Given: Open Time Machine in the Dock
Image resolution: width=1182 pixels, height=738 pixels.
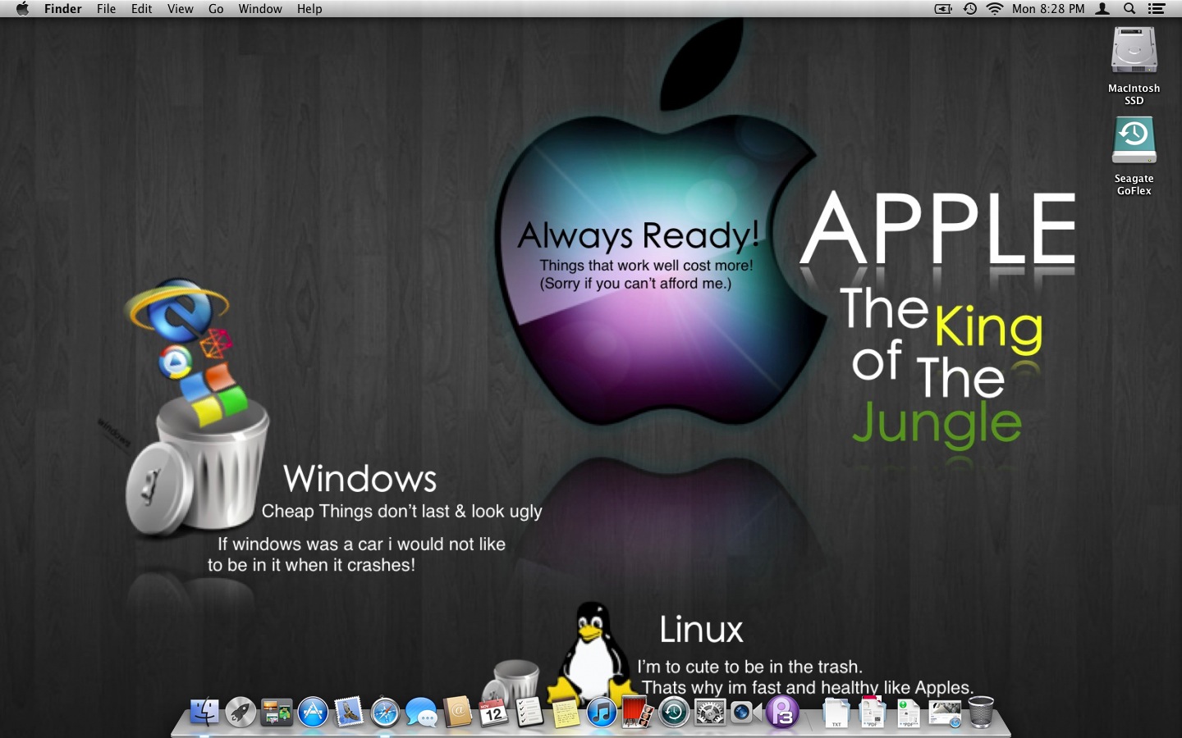Looking at the screenshot, I should point(674,712).
